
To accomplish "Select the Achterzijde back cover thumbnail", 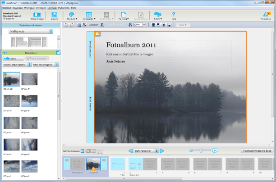I will click(x=77, y=164).
